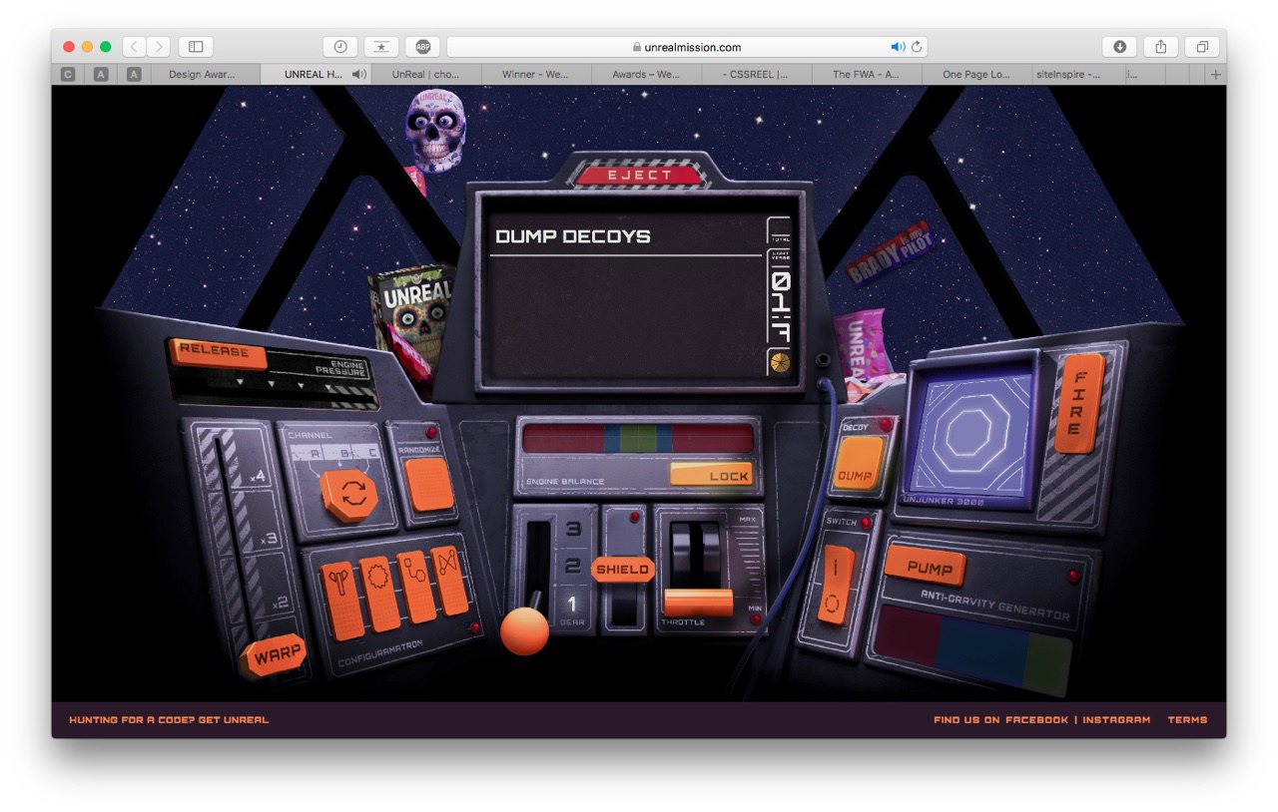Select the sun-shaped Configuramatron key

[x=378, y=594]
